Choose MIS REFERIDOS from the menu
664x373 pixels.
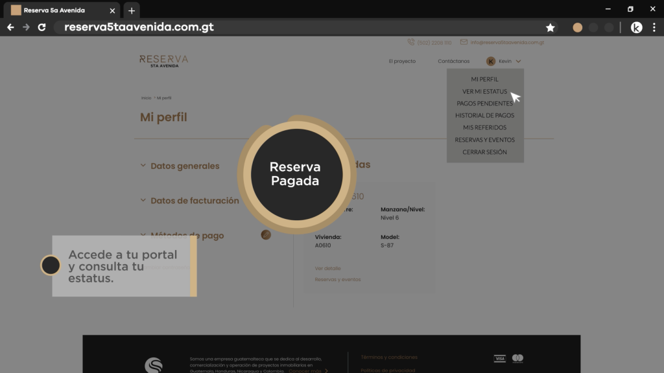(x=484, y=128)
